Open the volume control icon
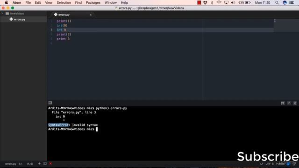Viewport: 299px width, 168px height. point(233,2)
